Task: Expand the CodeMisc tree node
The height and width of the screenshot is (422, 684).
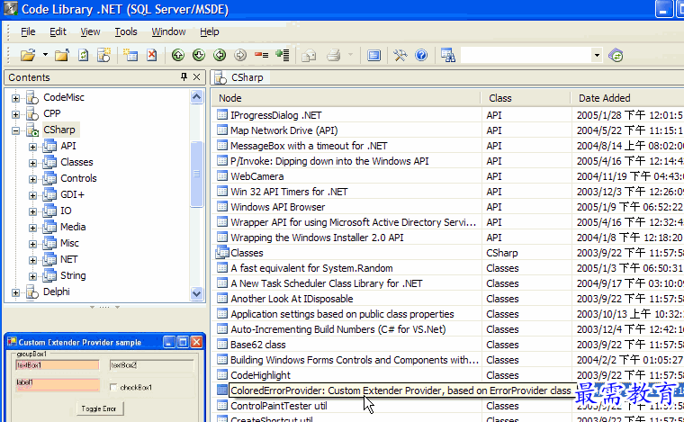Action: [15, 98]
